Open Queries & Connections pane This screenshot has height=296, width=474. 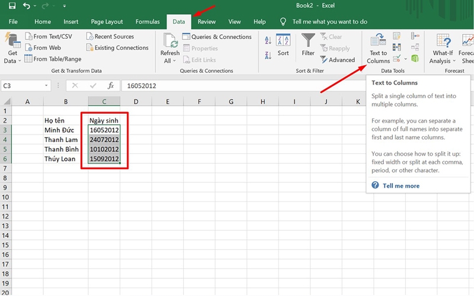217,37
